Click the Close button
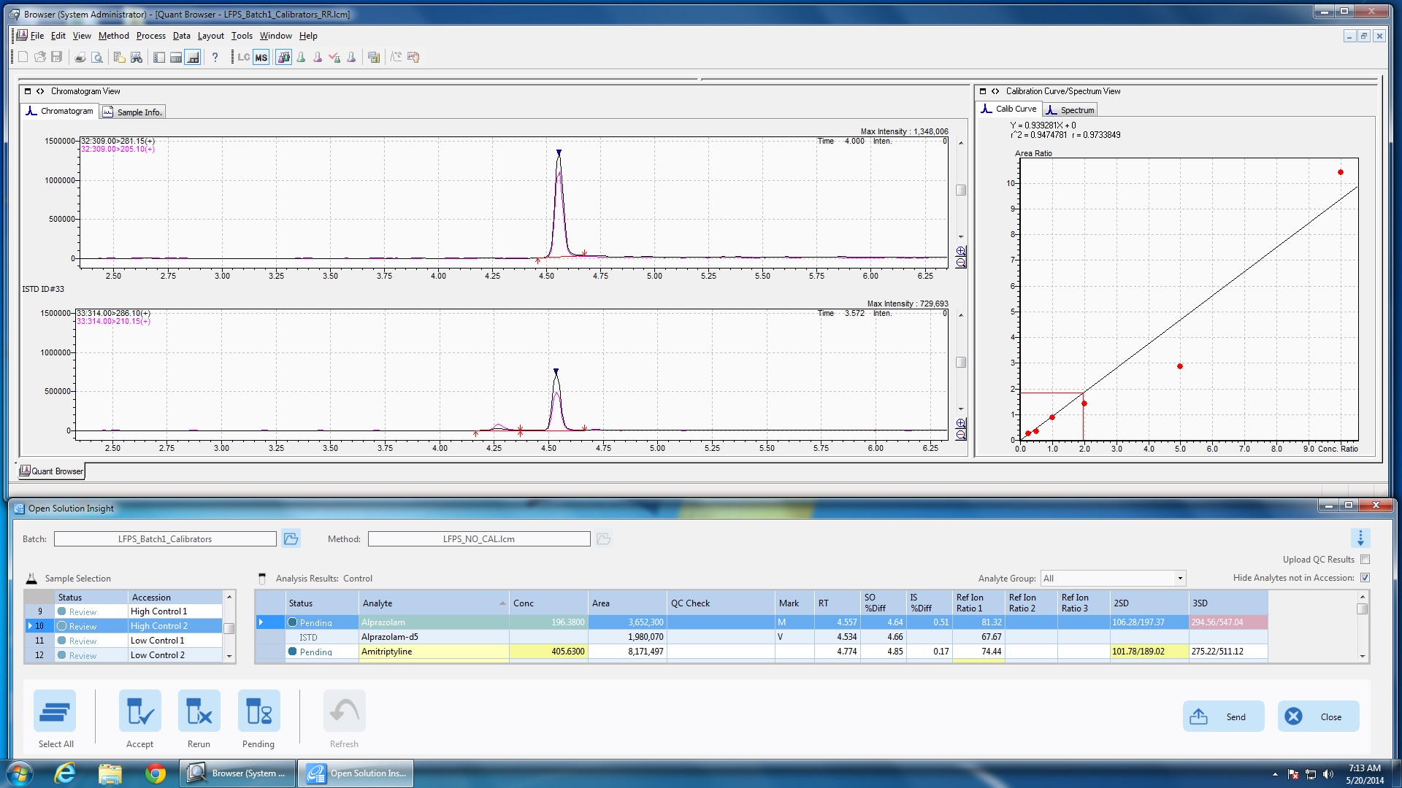Image resolution: width=1402 pixels, height=788 pixels. coord(1317,716)
